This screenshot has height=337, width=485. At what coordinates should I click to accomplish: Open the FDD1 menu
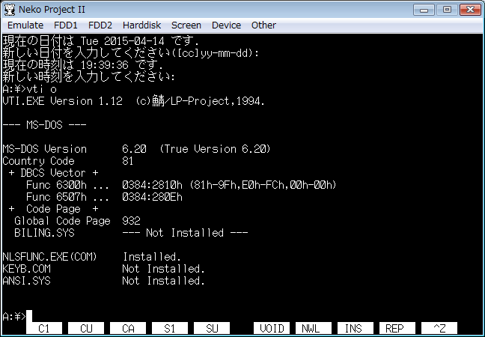[x=66, y=25]
